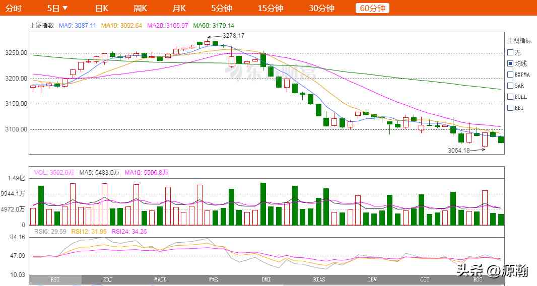
Task: Switch to the 分时 intraday view
Action: 13,8
